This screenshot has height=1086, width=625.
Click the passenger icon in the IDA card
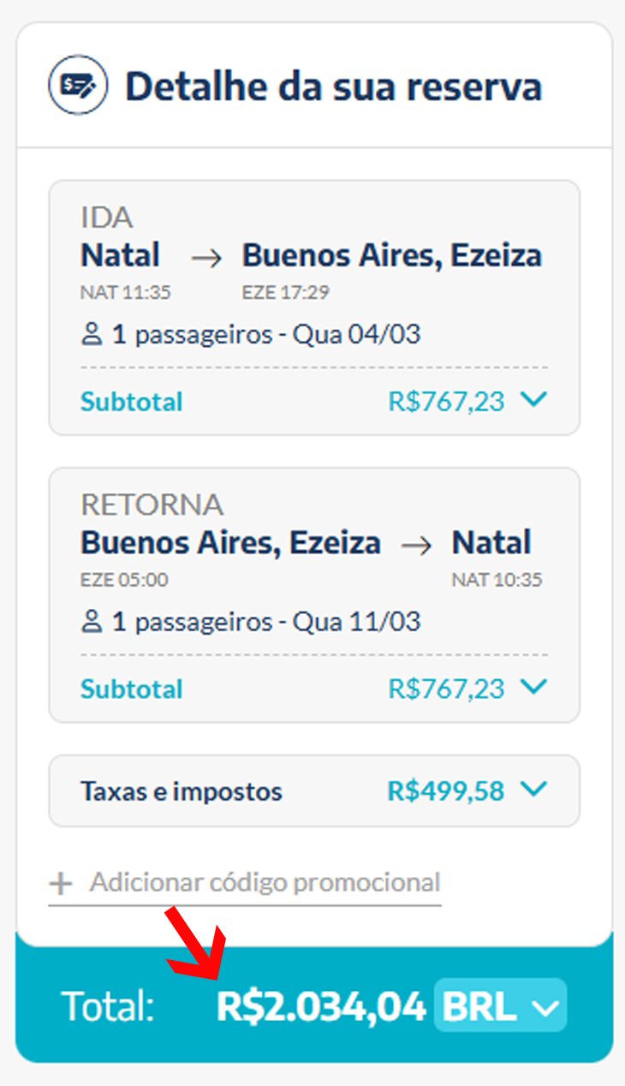pos(92,334)
